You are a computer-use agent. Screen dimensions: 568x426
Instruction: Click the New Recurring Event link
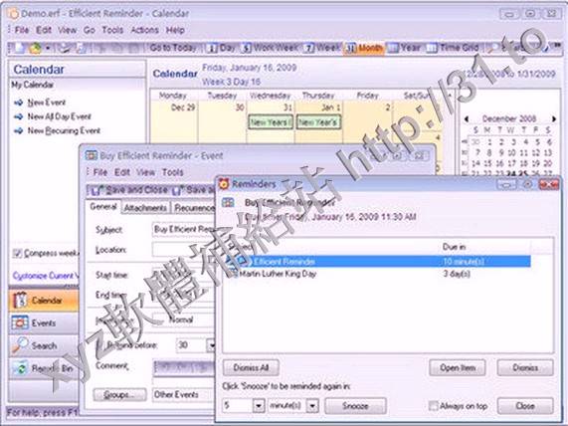pos(64,130)
